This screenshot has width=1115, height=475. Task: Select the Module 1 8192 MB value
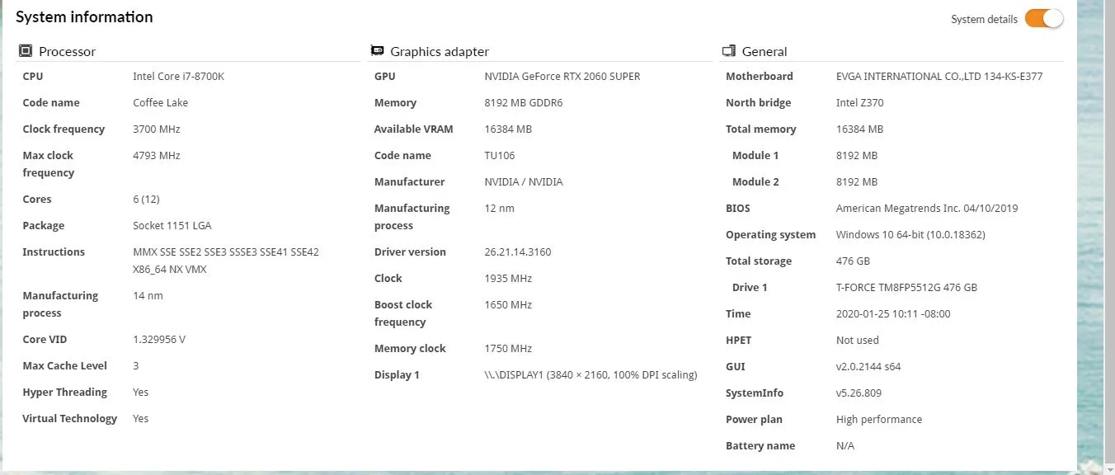pos(857,156)
